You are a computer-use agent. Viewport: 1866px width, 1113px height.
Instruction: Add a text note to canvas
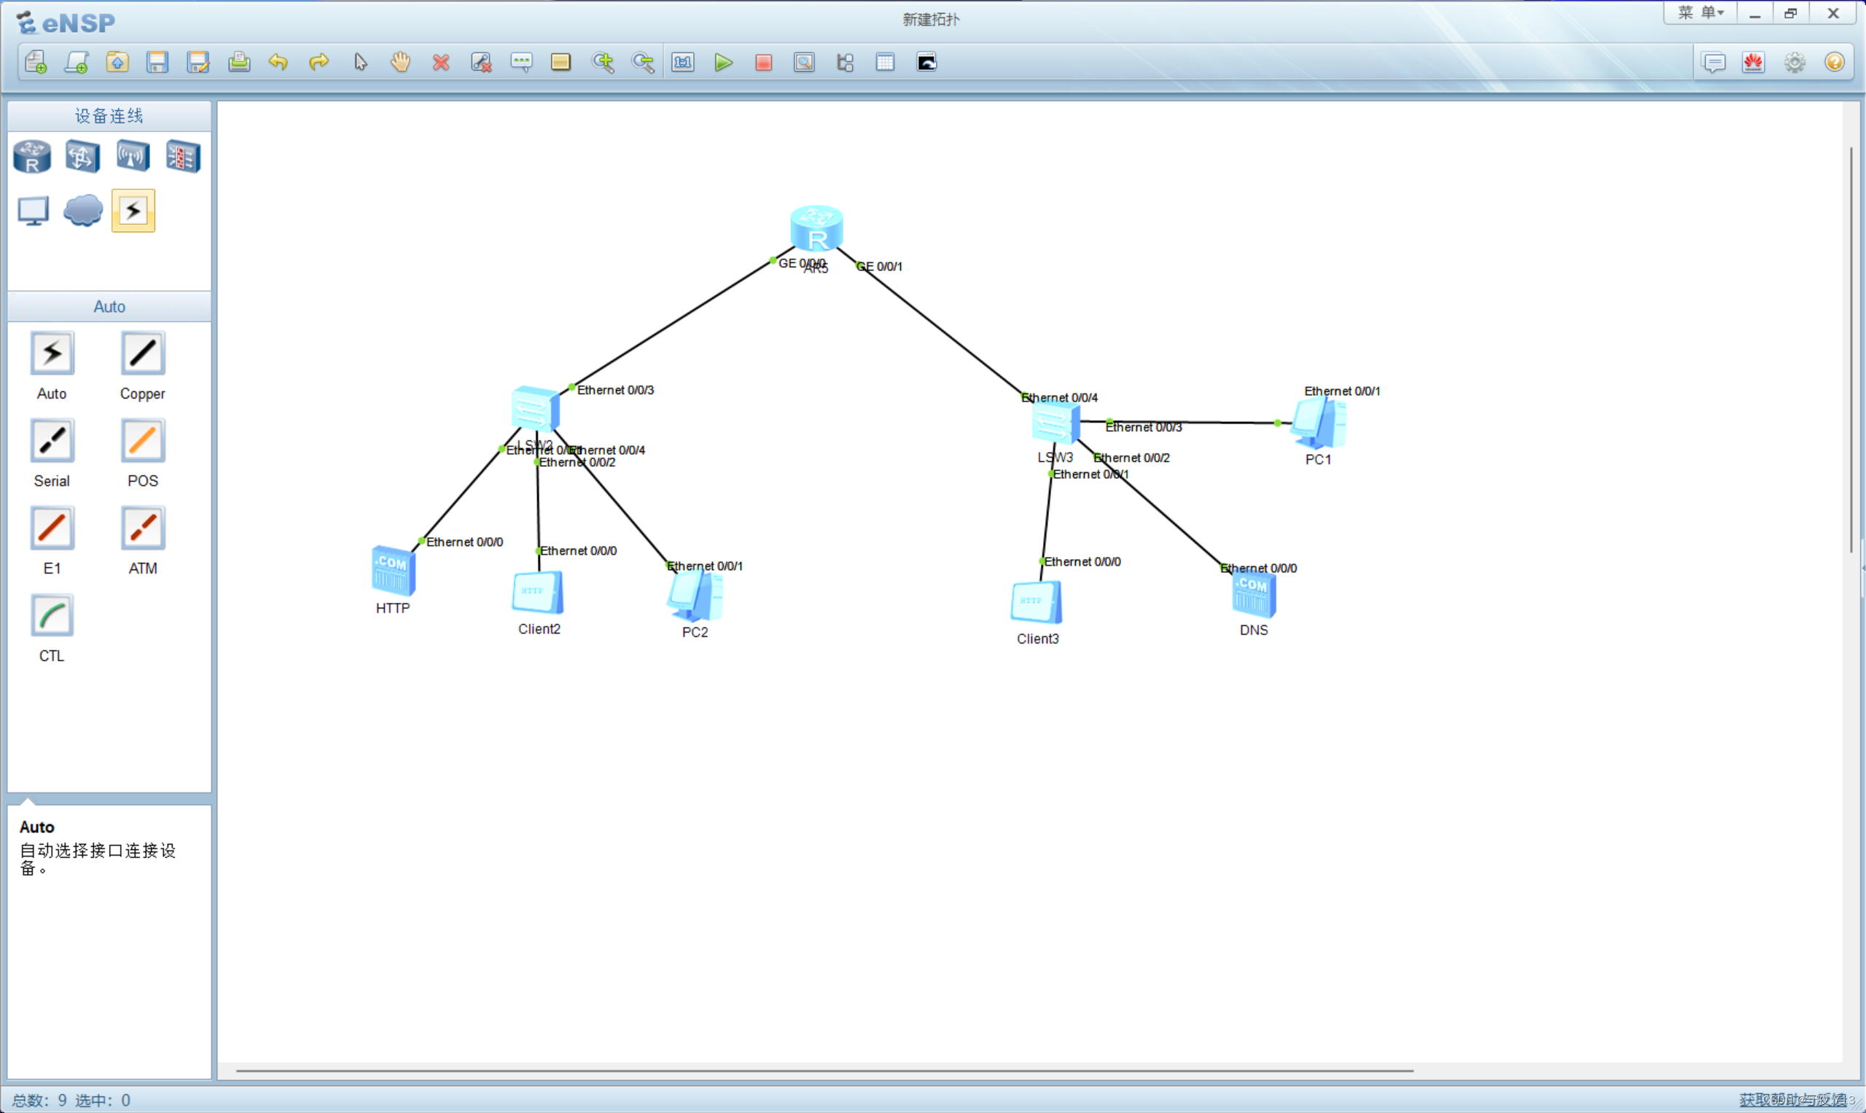coord(522,62)
